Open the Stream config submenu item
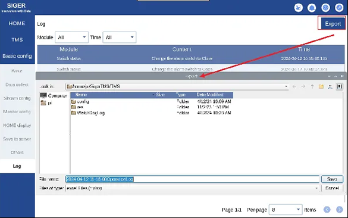Screen dimensions: 348x218 click(x=17, y=98)
